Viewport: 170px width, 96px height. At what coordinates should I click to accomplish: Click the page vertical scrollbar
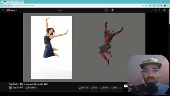tap(169, 17)
